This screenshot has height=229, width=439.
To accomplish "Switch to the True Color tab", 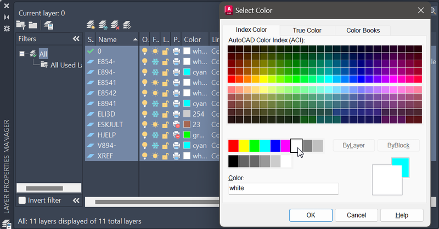I will tap(307, 31).
